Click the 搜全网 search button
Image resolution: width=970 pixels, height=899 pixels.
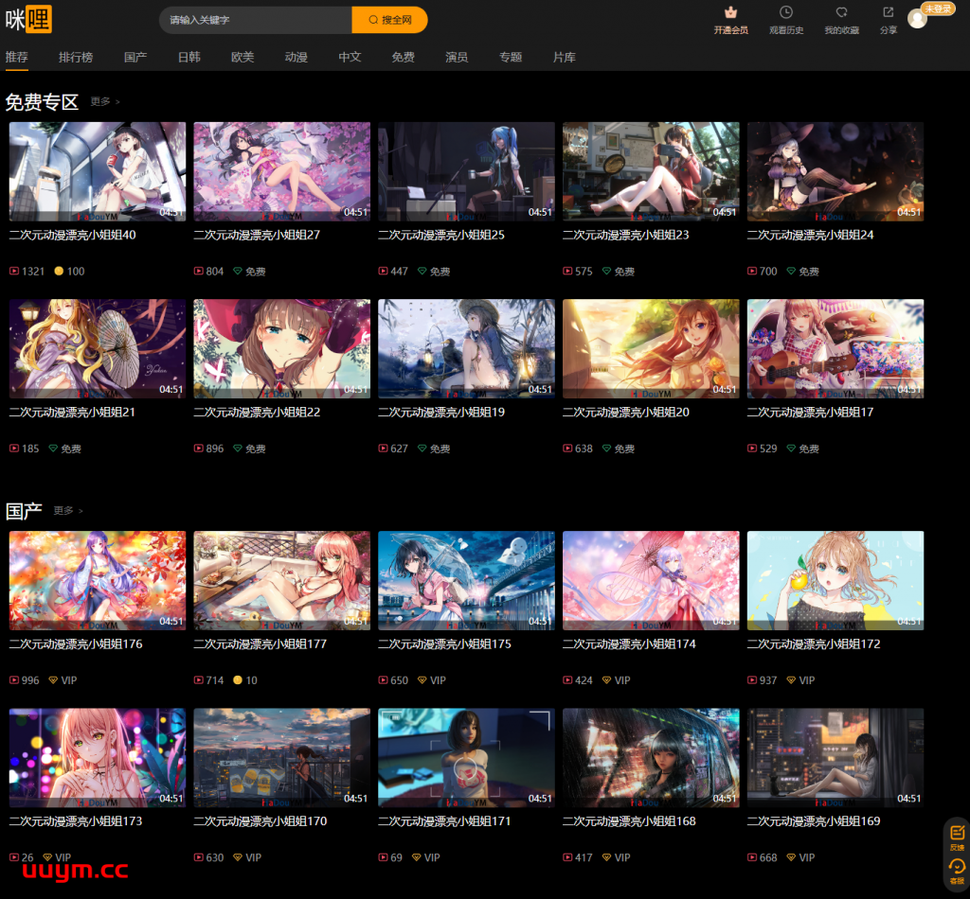(390, 19)
